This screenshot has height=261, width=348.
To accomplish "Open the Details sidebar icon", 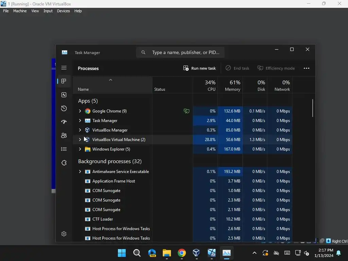I will tap(64, 149).
